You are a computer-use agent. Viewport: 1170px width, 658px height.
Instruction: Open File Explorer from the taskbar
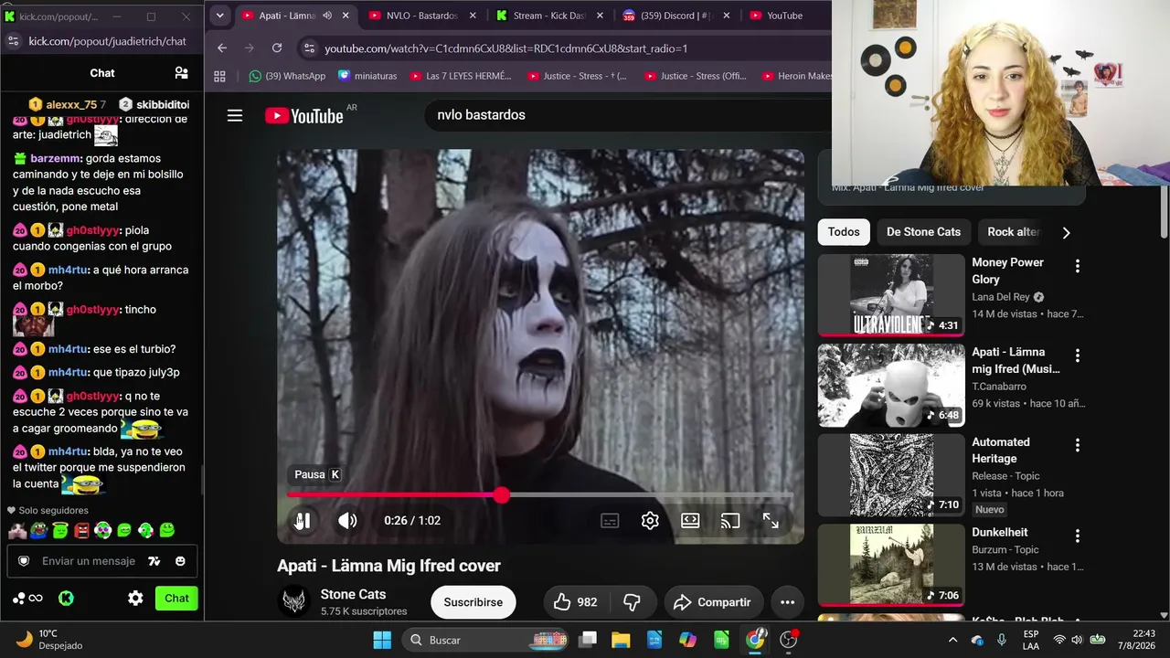point(621,640)
